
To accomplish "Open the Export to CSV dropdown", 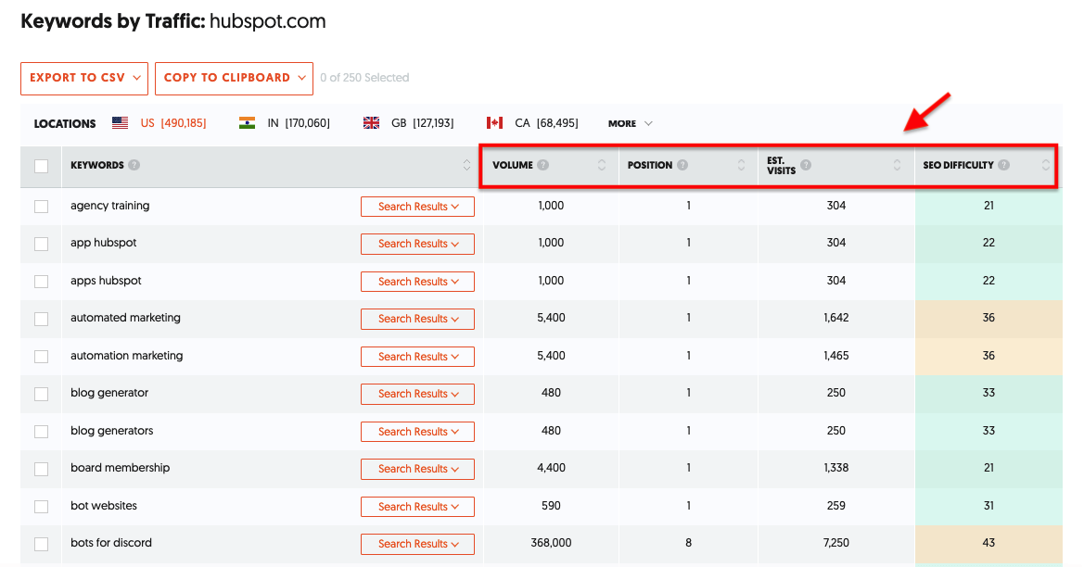I will 84,78.
